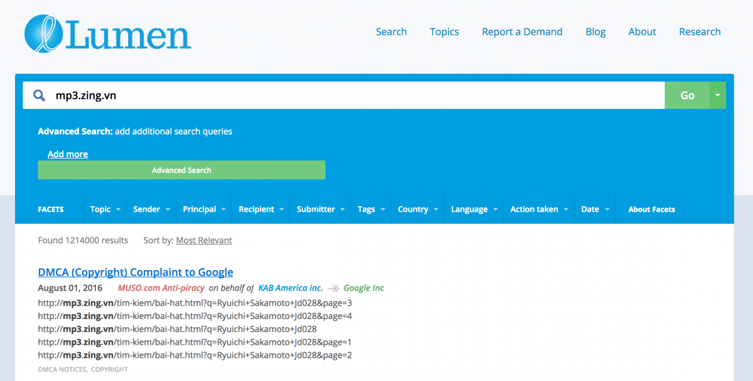Expand the Country facet dropdown

click(x=417, y=209)
